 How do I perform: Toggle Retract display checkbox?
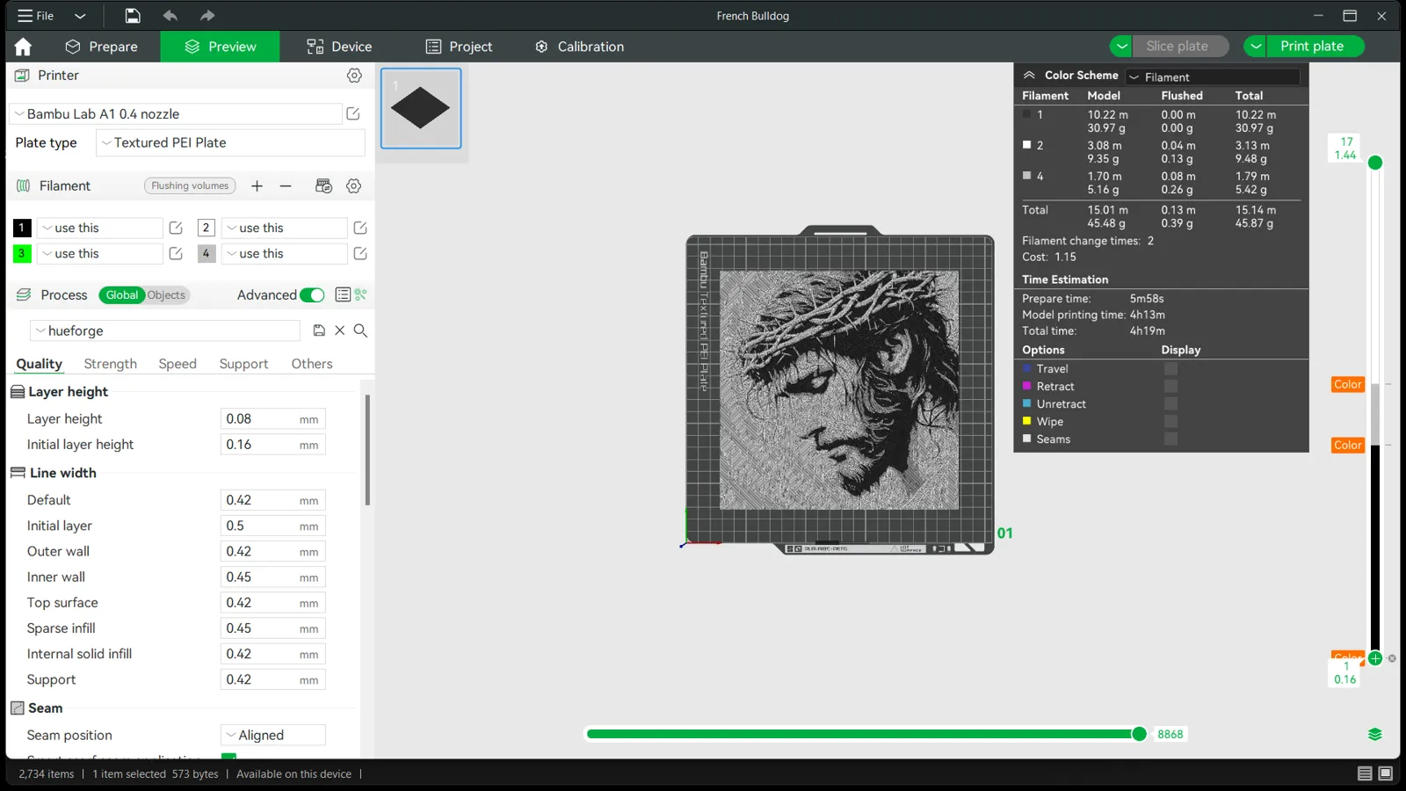point(1170,387)
